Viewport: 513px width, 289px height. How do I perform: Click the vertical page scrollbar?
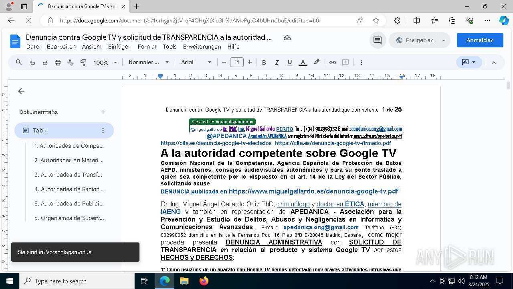click(x=508, y=85)
